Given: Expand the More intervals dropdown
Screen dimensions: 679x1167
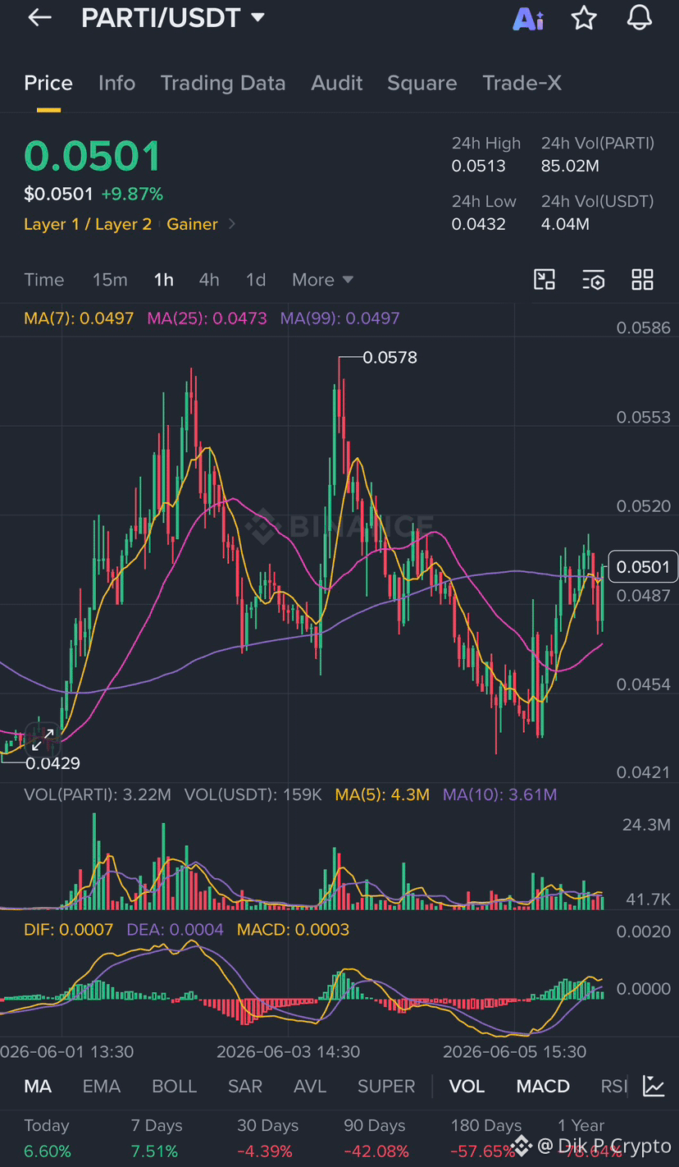Looking at the screenshot, I should coord(322,280).
